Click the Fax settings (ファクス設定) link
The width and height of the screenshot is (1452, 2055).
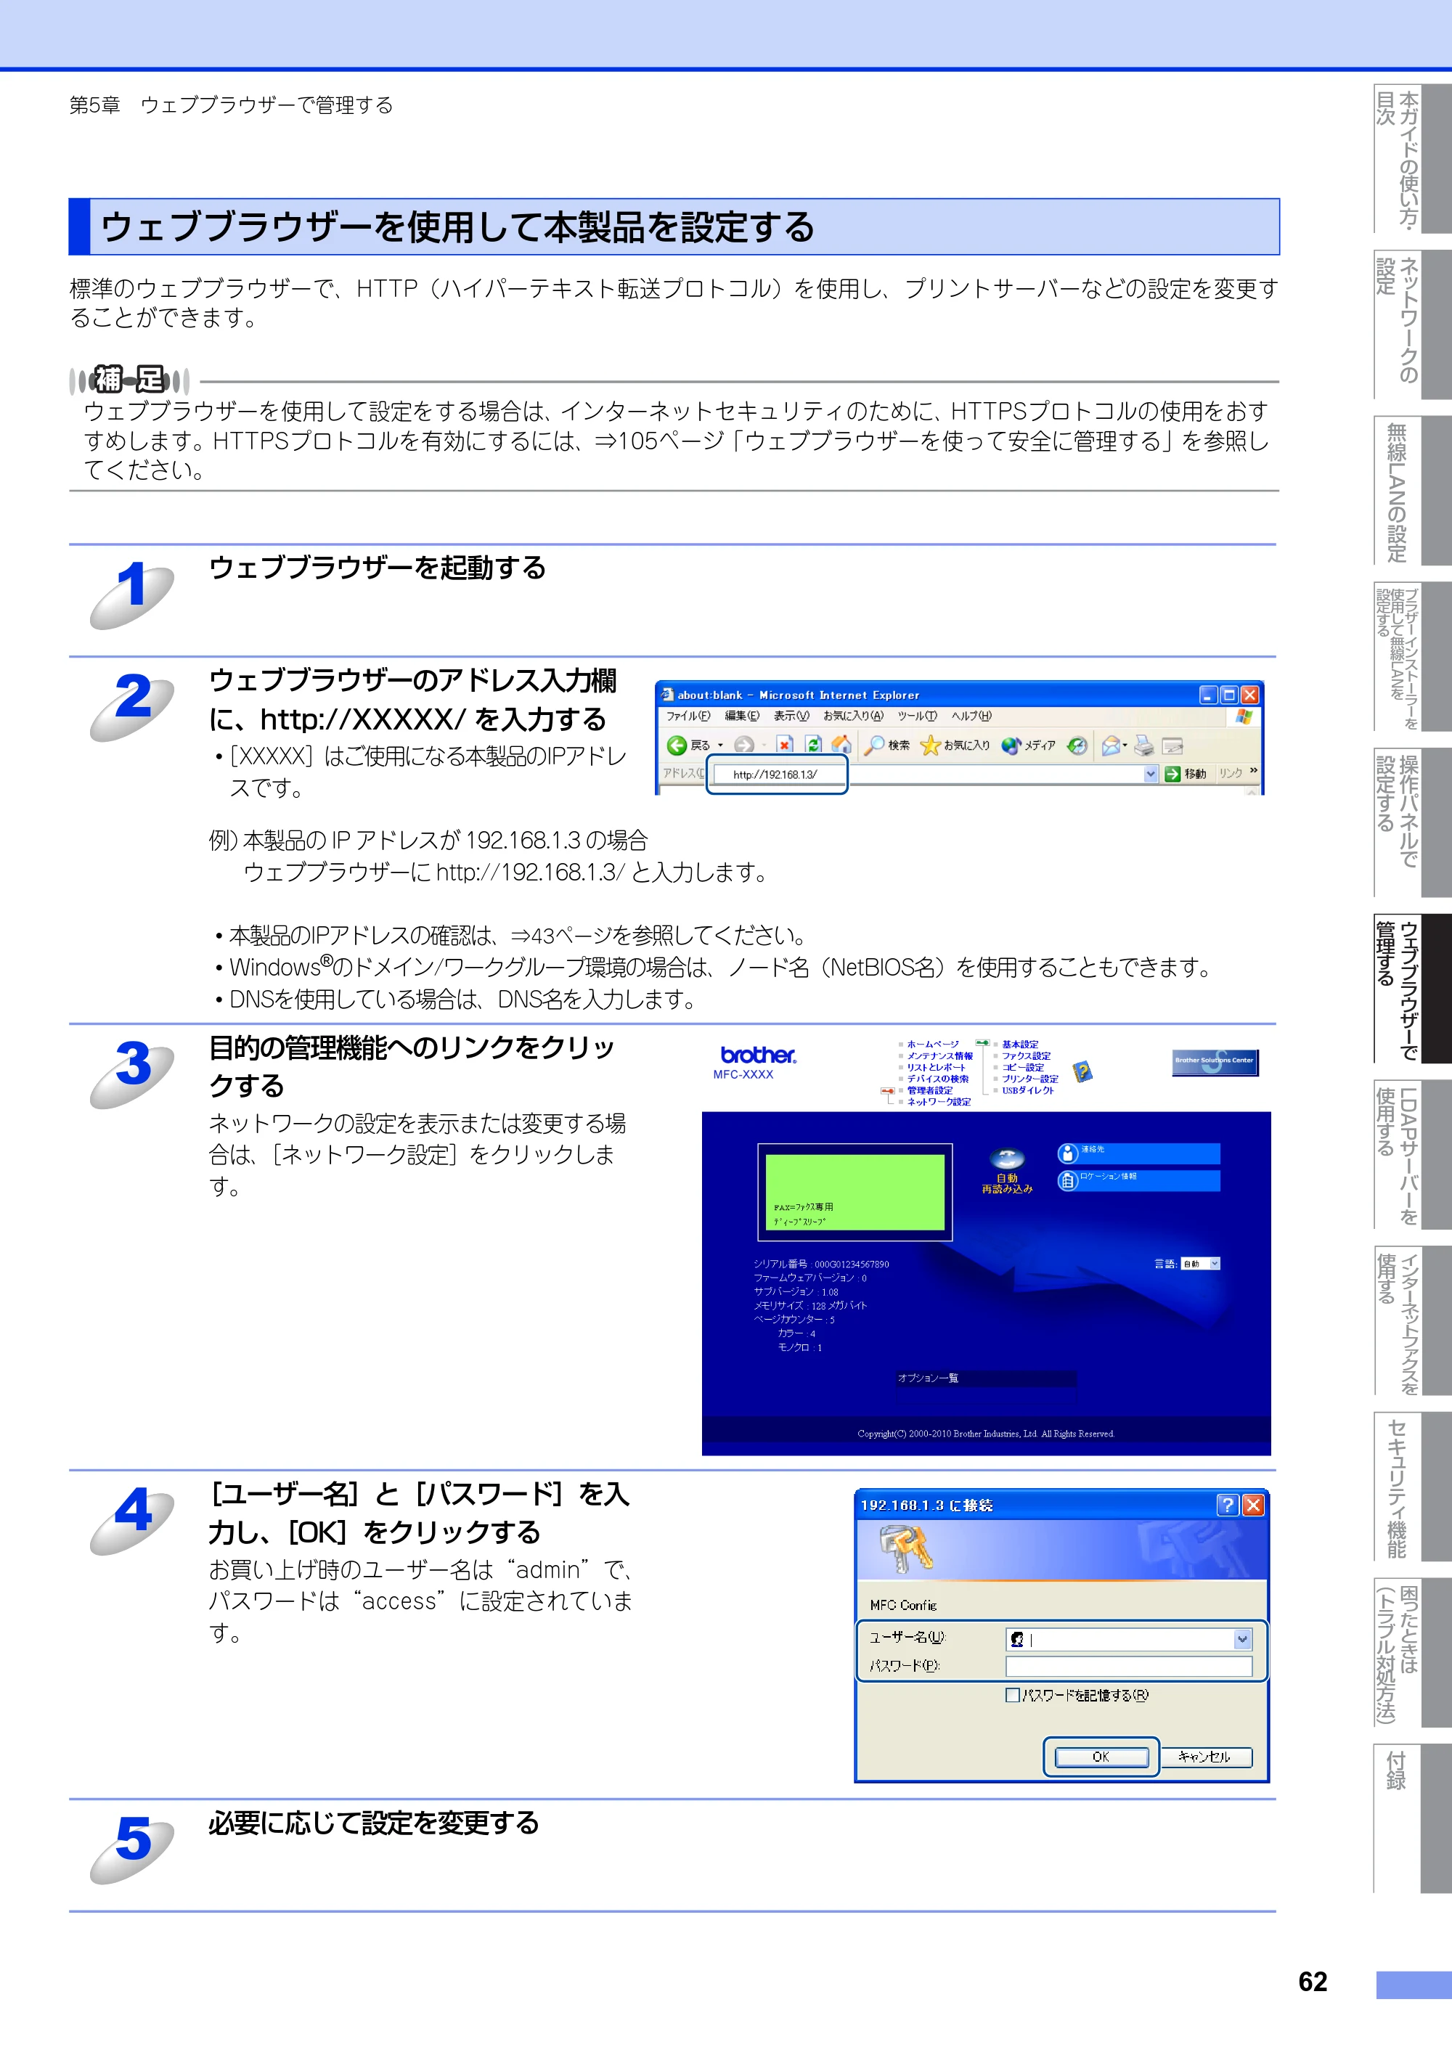coord(1026,1056)
